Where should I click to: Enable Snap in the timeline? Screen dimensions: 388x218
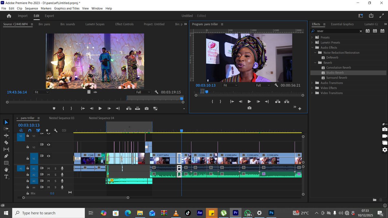coord(30,130)
